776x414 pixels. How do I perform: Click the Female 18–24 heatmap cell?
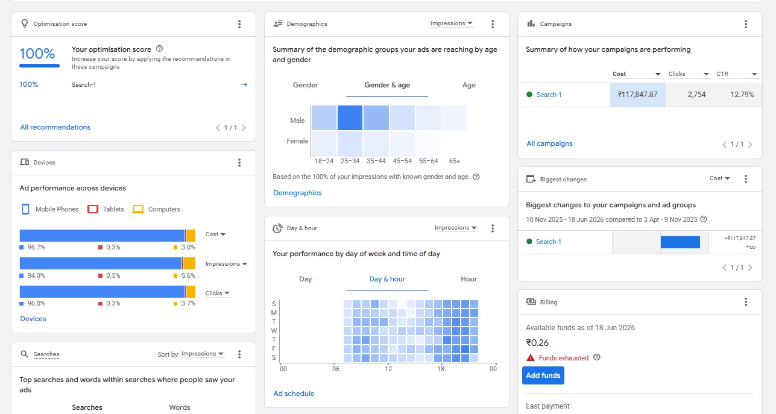324,143
